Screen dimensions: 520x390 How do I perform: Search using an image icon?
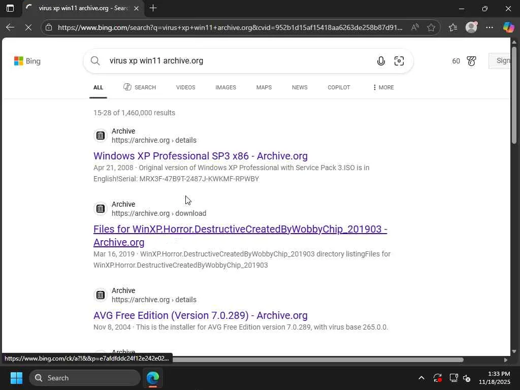click(x=399, y=61)
